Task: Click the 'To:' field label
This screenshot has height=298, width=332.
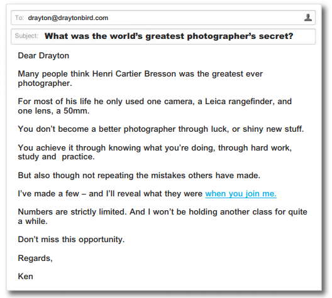Action: coord(19,18)
